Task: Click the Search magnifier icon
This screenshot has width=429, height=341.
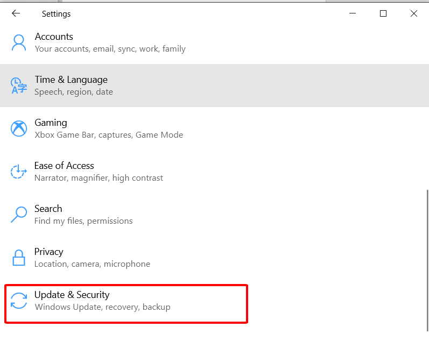Action: [19, 215]
